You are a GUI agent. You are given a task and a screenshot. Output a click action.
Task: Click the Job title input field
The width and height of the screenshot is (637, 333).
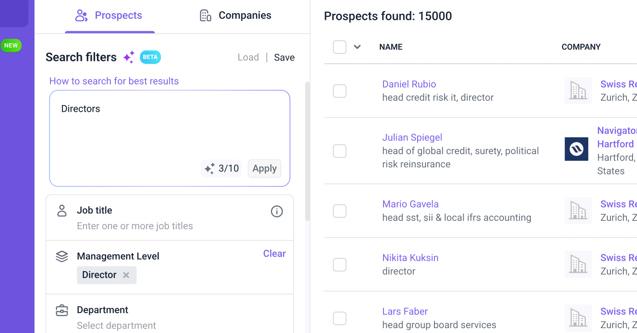[x=135, y=226]
